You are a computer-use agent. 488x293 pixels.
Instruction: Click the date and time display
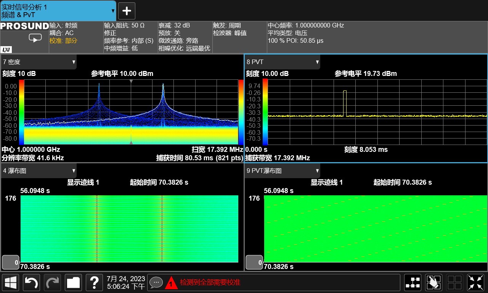(x=126, y=283)
